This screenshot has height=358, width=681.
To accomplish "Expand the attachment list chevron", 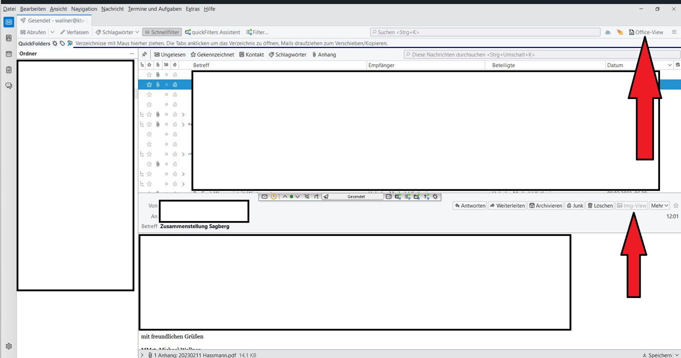I will (142, 355).
